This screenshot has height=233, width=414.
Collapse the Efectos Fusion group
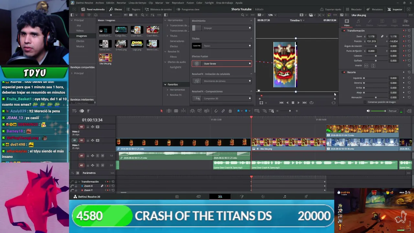tap(251, 56)
